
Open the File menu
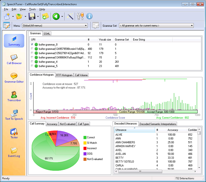[x=6, y=9]
